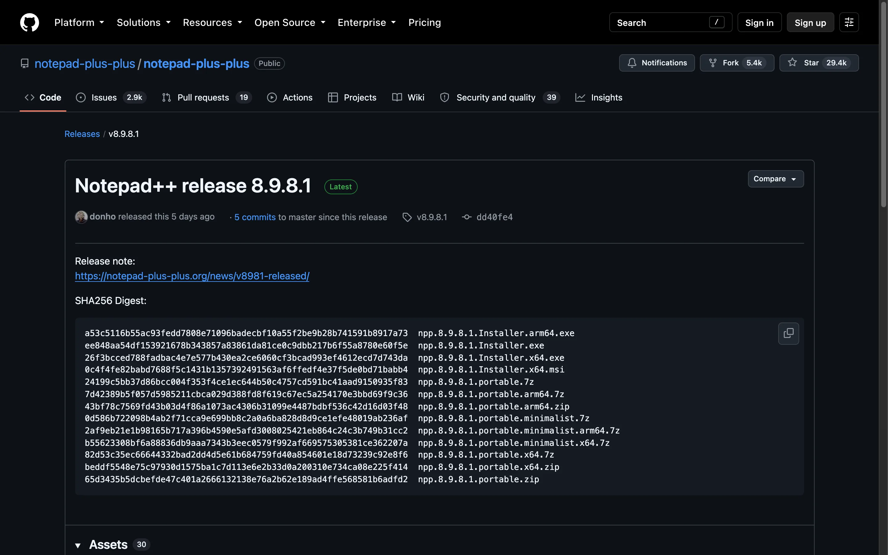Open the Actions tab
This screenshot has height=555, width=888.
click(x=290, y=97)
